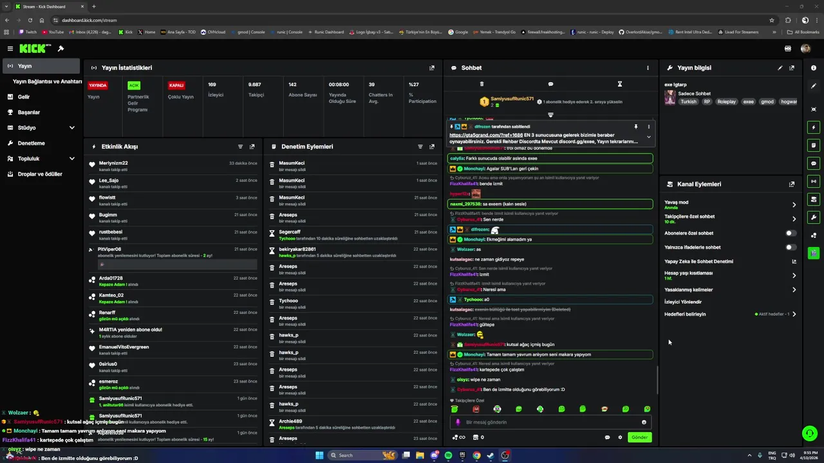Open Spotify from the Windows taskbar
Viewport: 824px width, 463px height.
click(x=448, y=455)
